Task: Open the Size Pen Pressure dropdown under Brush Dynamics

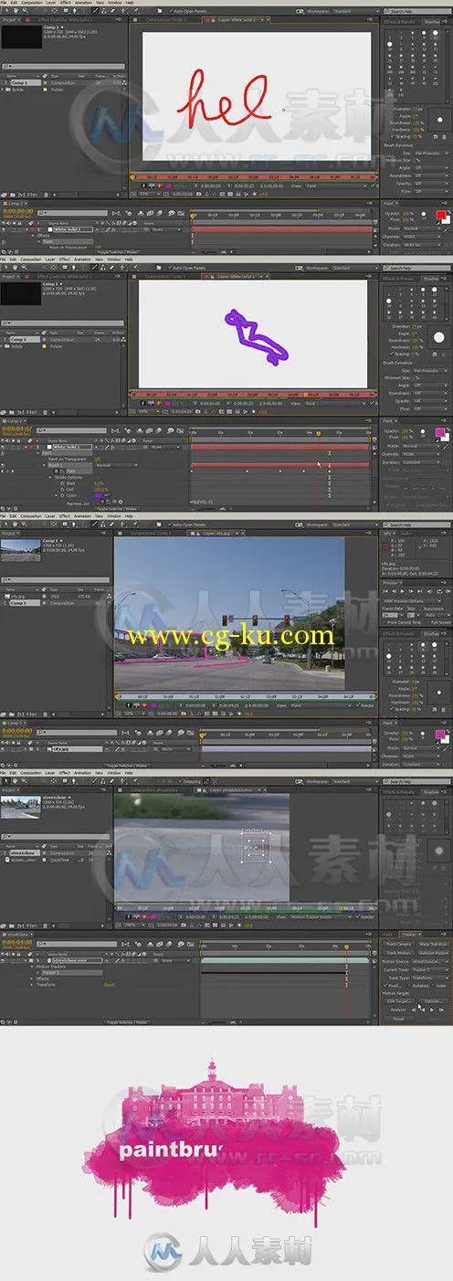Action: coord(431,154)
